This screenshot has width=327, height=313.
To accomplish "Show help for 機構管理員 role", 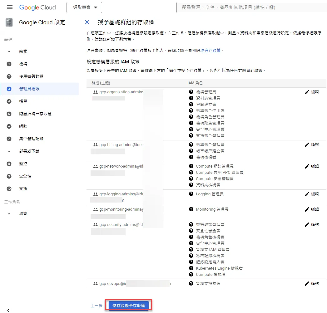I will [191, 92].
